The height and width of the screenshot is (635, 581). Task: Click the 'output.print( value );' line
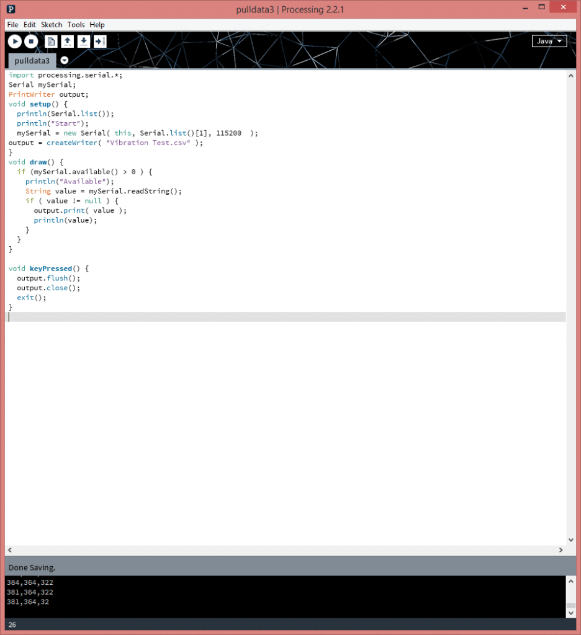coord(80,211)
